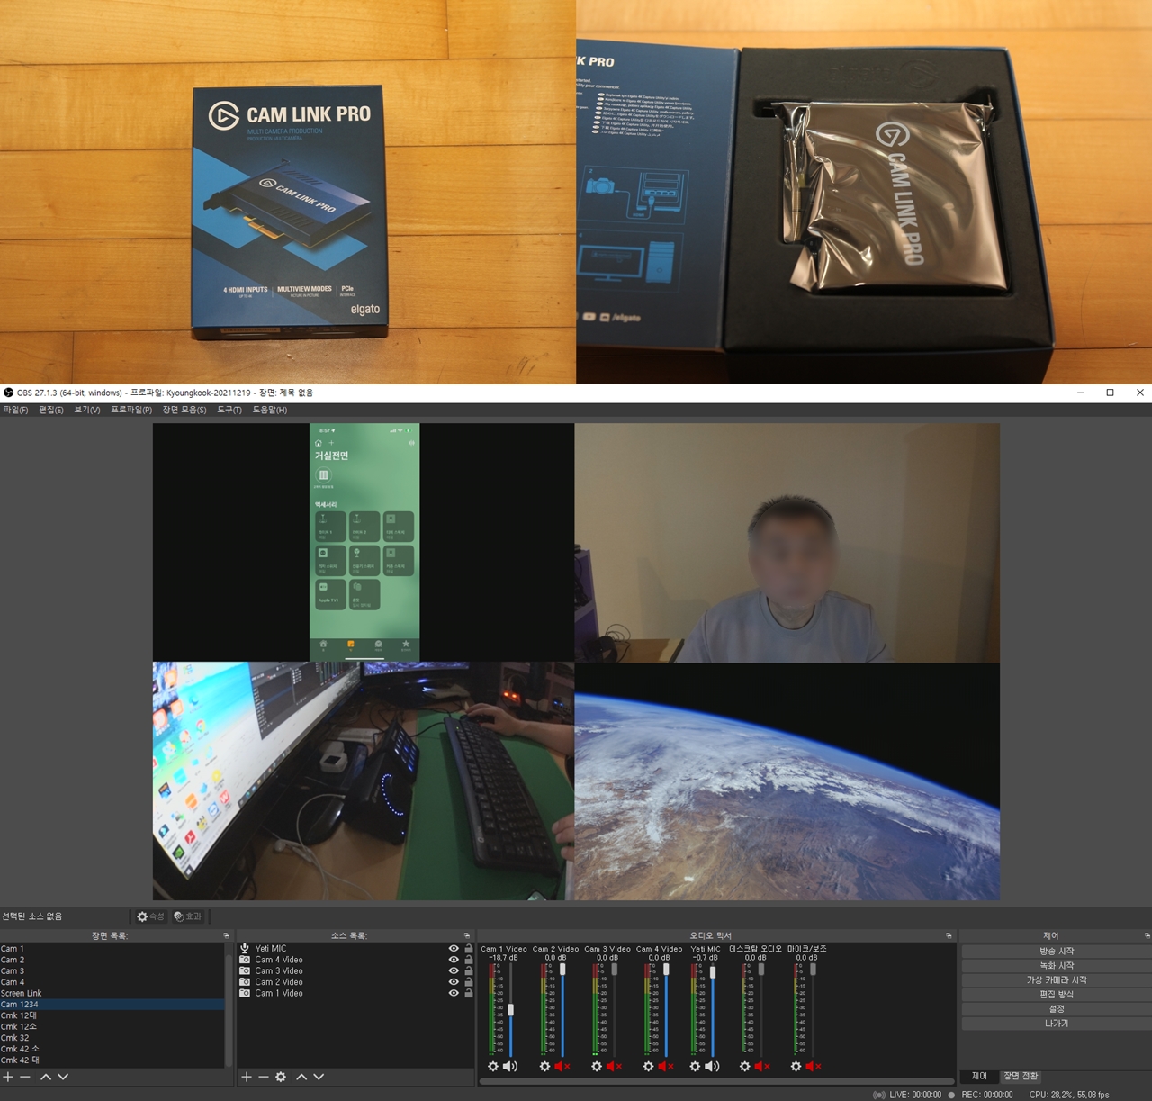
Task: Move the selected source up
Action: coord(301,1077)
